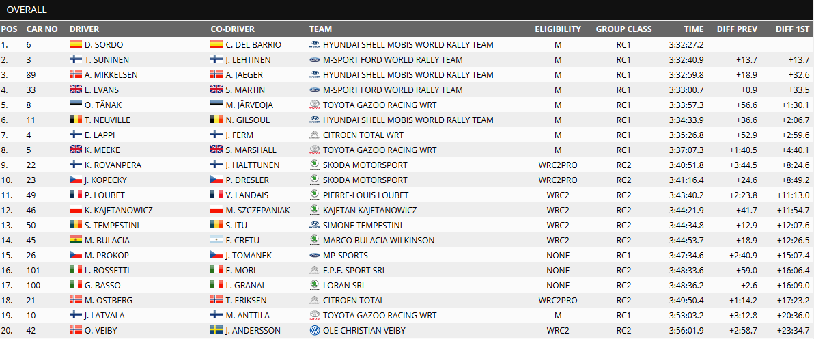This screenshot has width=814, height=339.
Task: Click the OVERALL heading tab
Action: tap(27, 10)
